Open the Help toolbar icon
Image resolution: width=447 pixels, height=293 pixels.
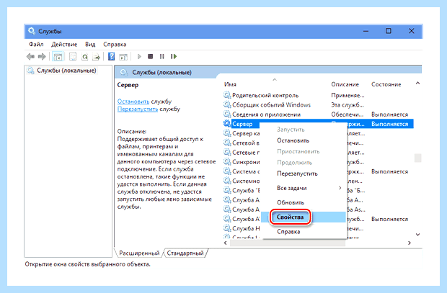click(111, 56)
